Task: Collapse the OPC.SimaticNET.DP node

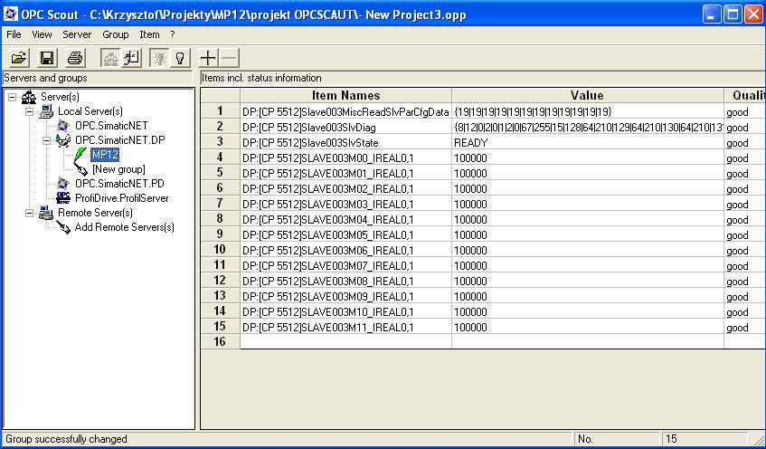Action: coord(46,141)
